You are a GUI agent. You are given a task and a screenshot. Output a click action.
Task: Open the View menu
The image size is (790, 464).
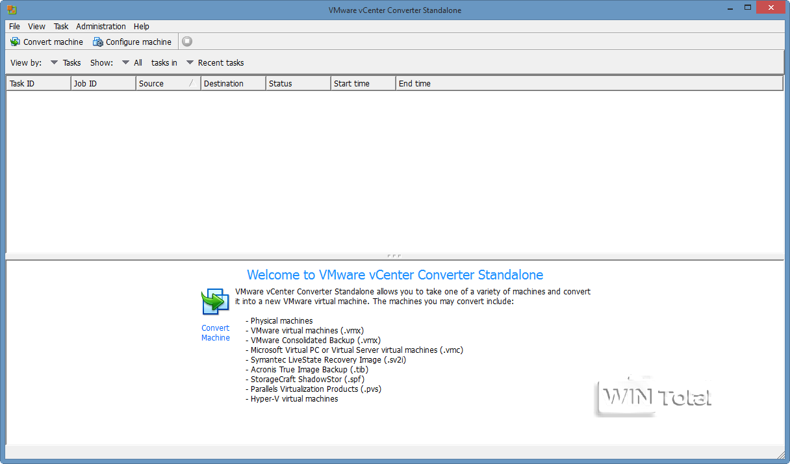(36, 26)
